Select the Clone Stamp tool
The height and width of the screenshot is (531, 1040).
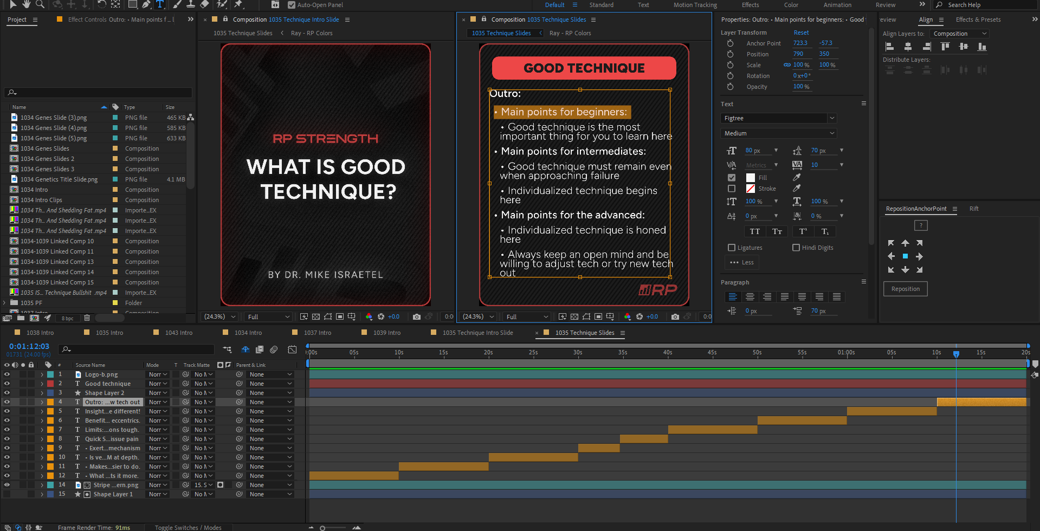191,4
